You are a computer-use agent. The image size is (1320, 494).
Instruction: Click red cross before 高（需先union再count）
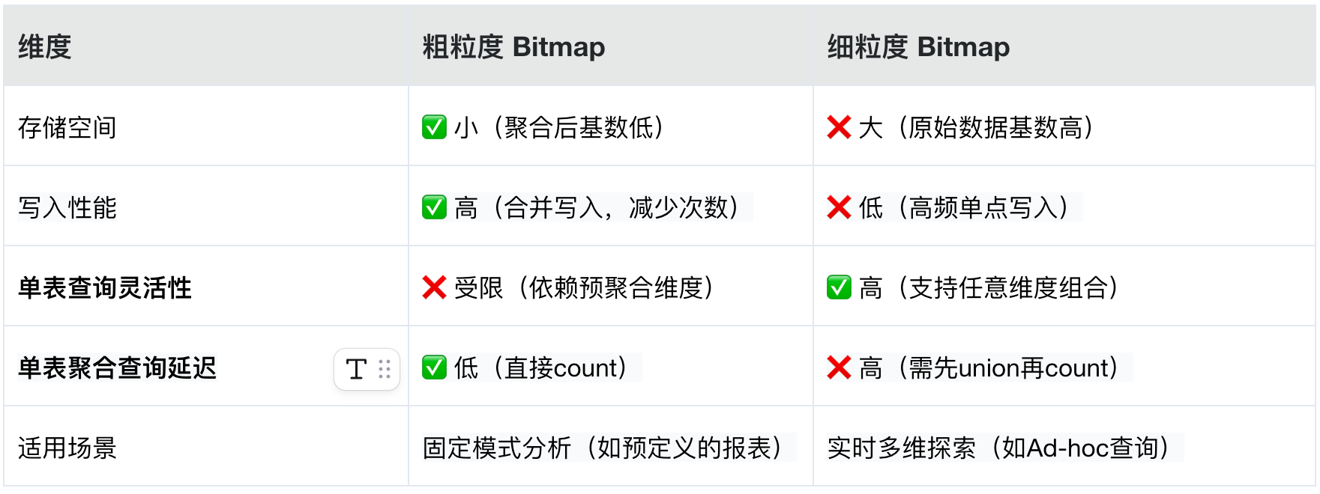[x=839, y=368]
